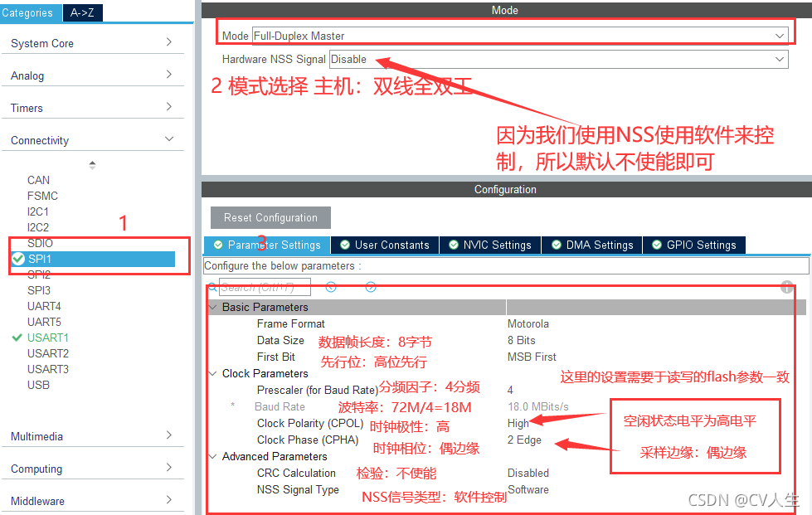
Task: Switch to the A->Z tab
Action: pyautogui.click(x=81, y=13)
